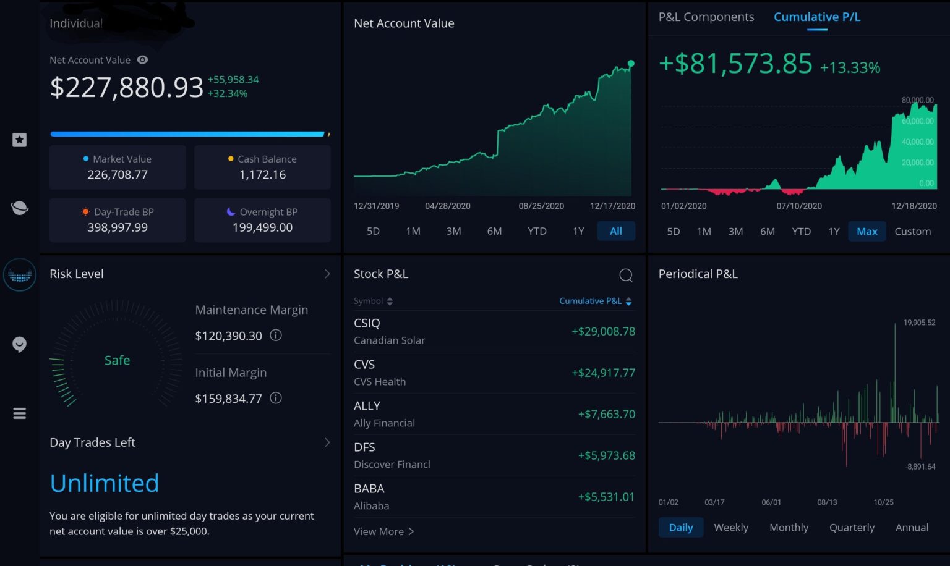Open the community icon in the sidebar
The image size is (950, 566).
pyautogui.click(x=19, y=344)
